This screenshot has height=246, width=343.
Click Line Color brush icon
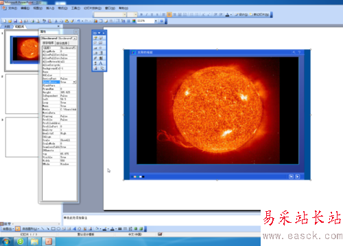[104, 229]
